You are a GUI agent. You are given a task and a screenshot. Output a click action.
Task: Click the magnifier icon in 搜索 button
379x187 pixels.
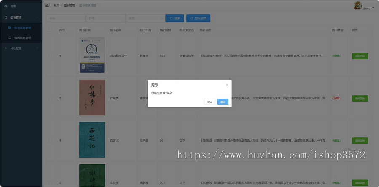[171, 19]
